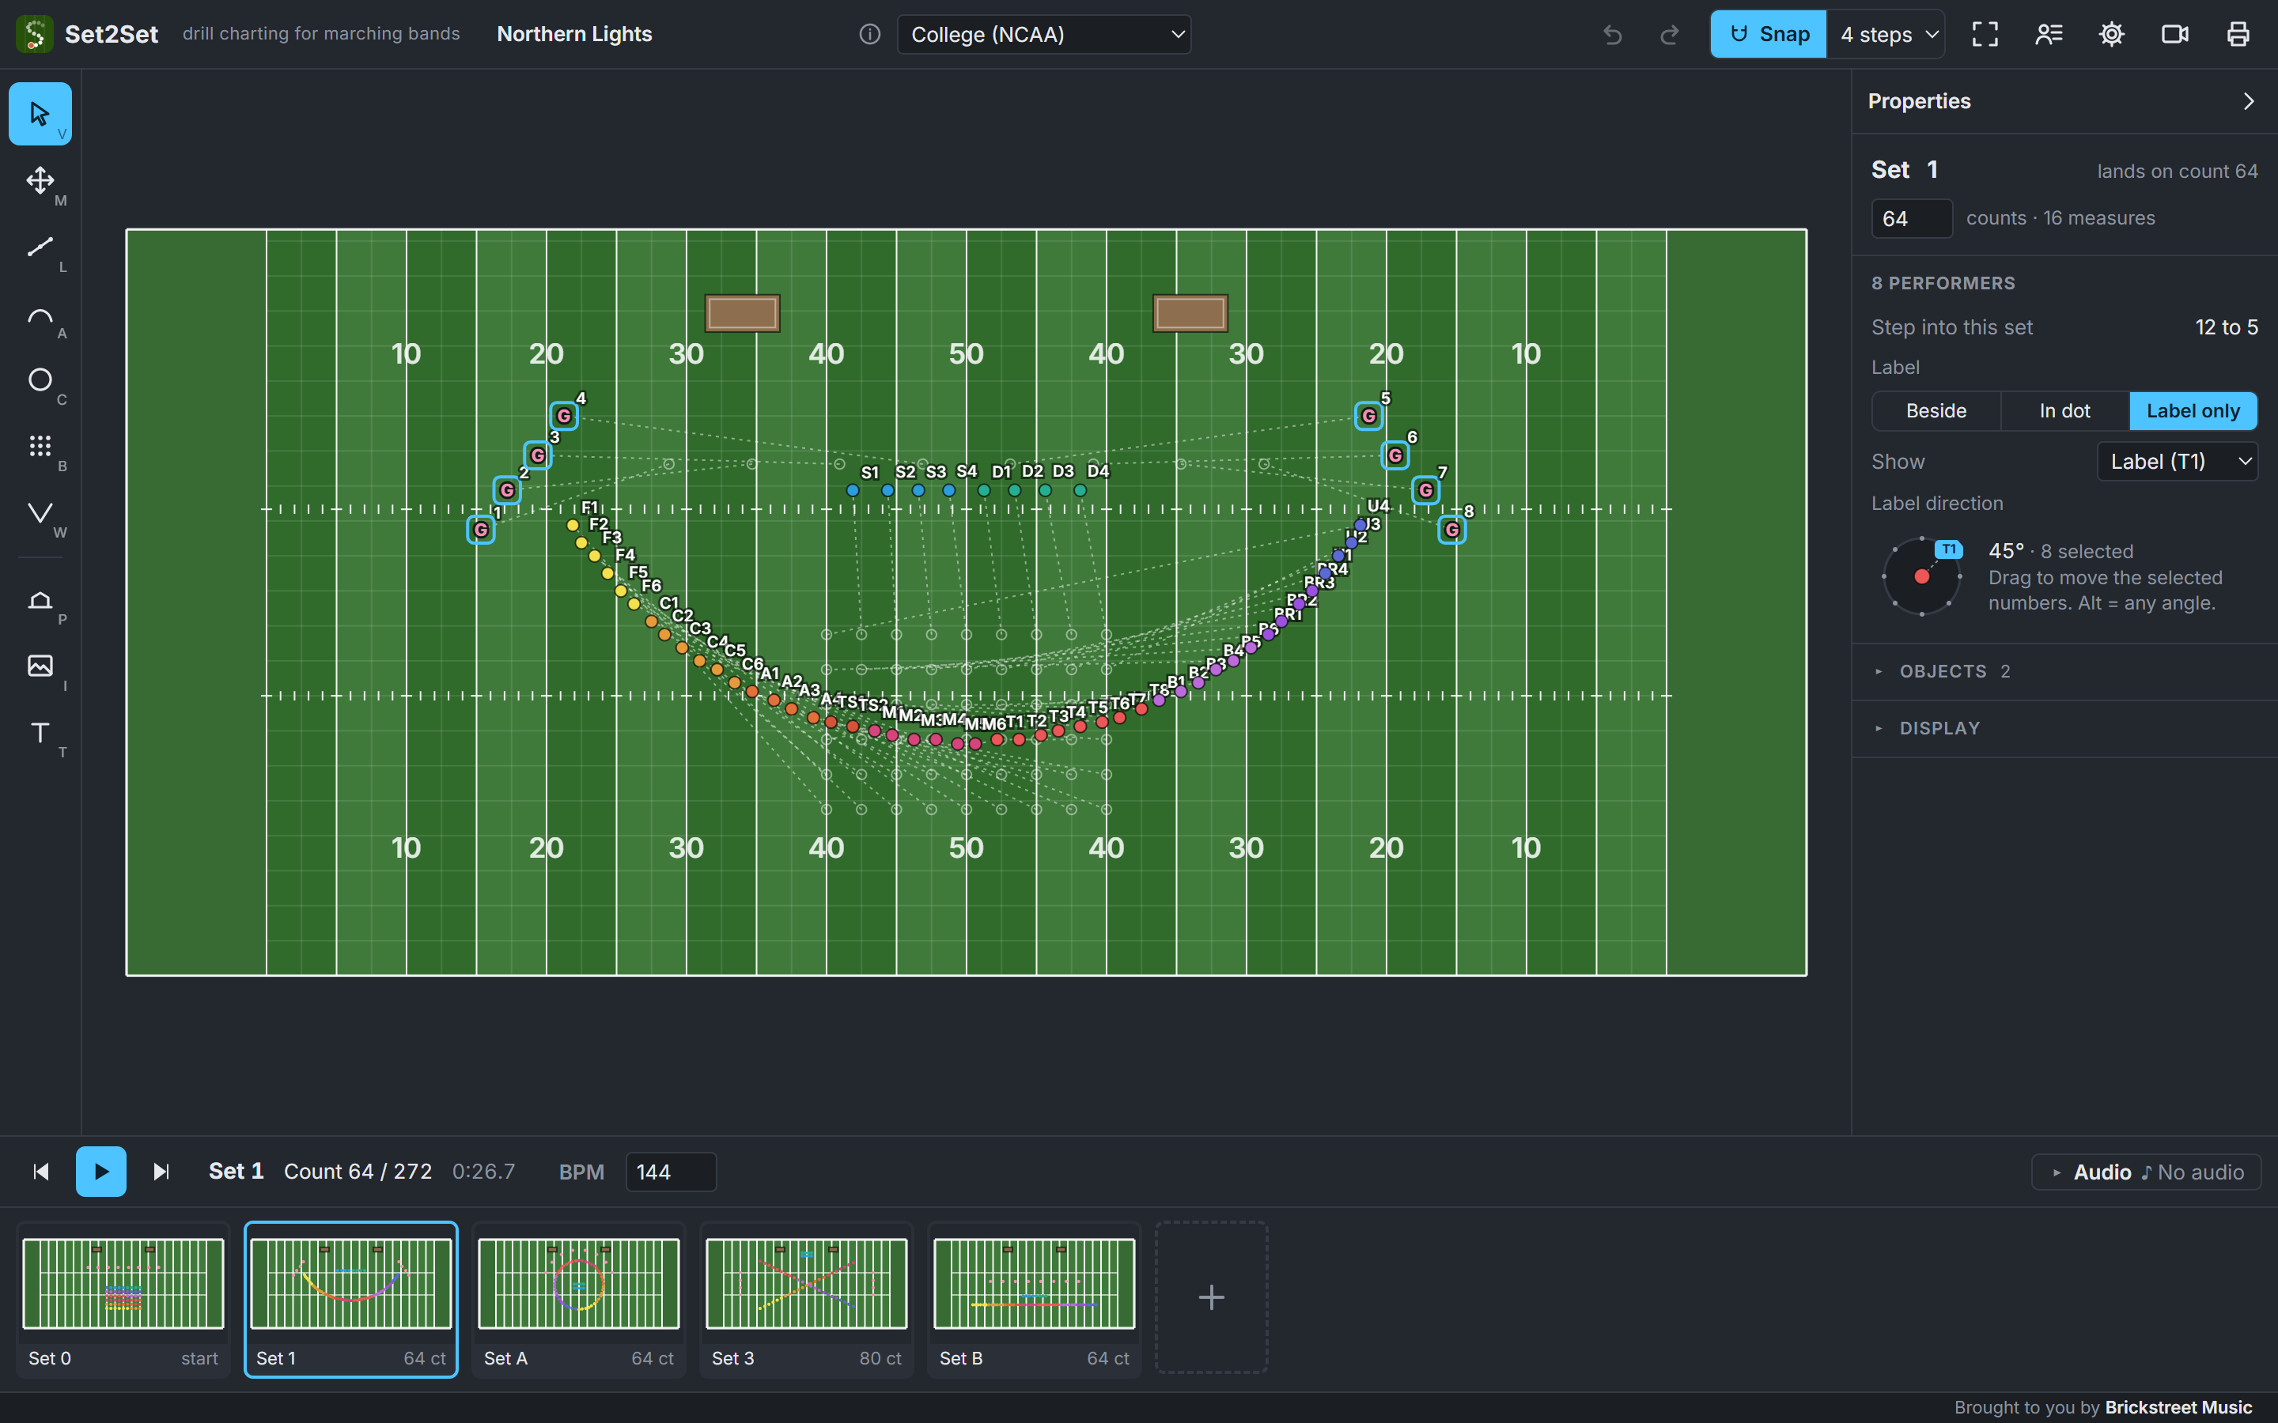
Task: Open the Set B thumbnail
Action: click(x=1035, y=1300)
